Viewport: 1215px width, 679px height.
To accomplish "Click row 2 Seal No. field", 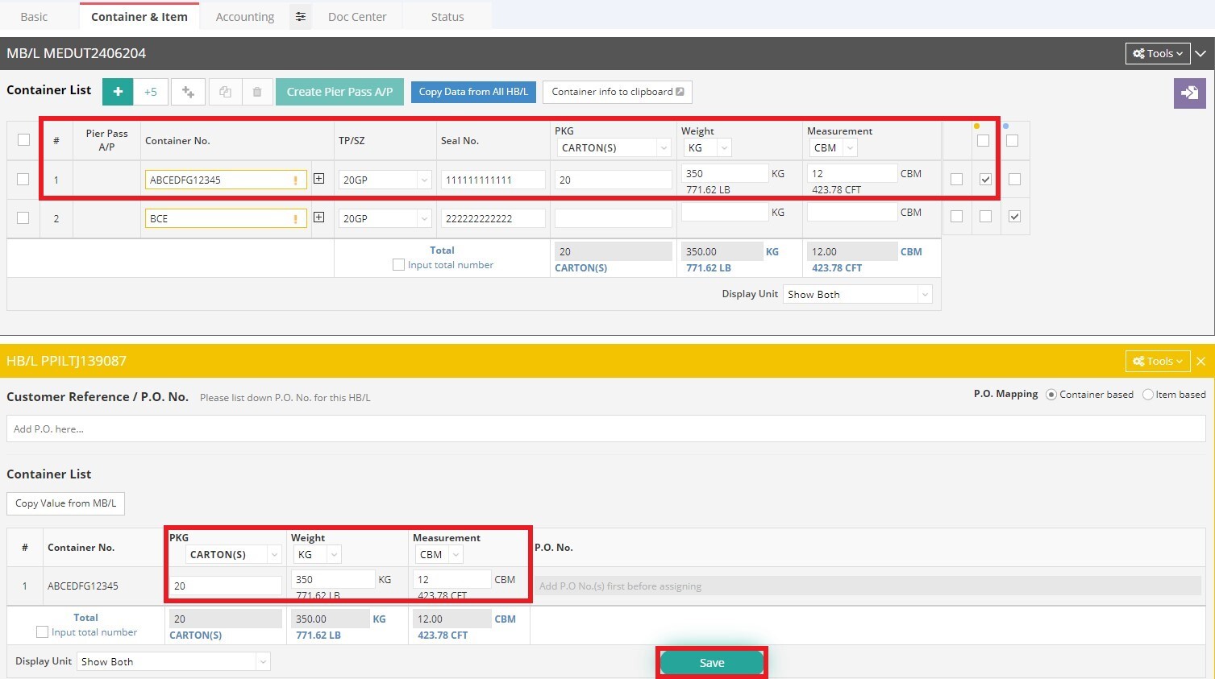I will (493, 219).
